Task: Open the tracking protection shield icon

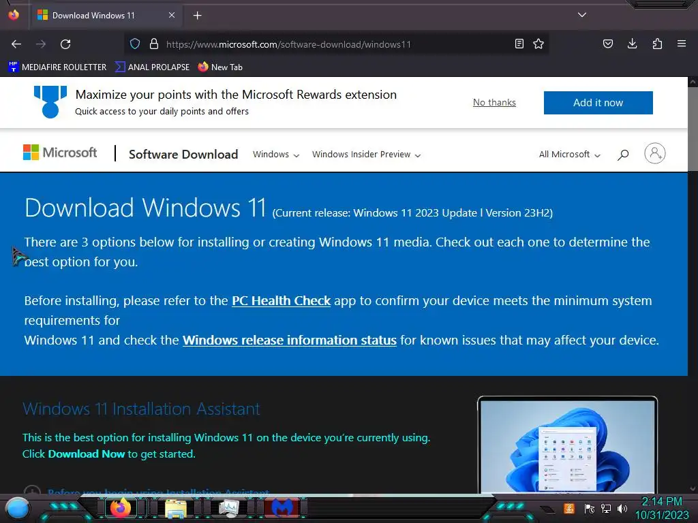Action: click(x=135, y=44)
